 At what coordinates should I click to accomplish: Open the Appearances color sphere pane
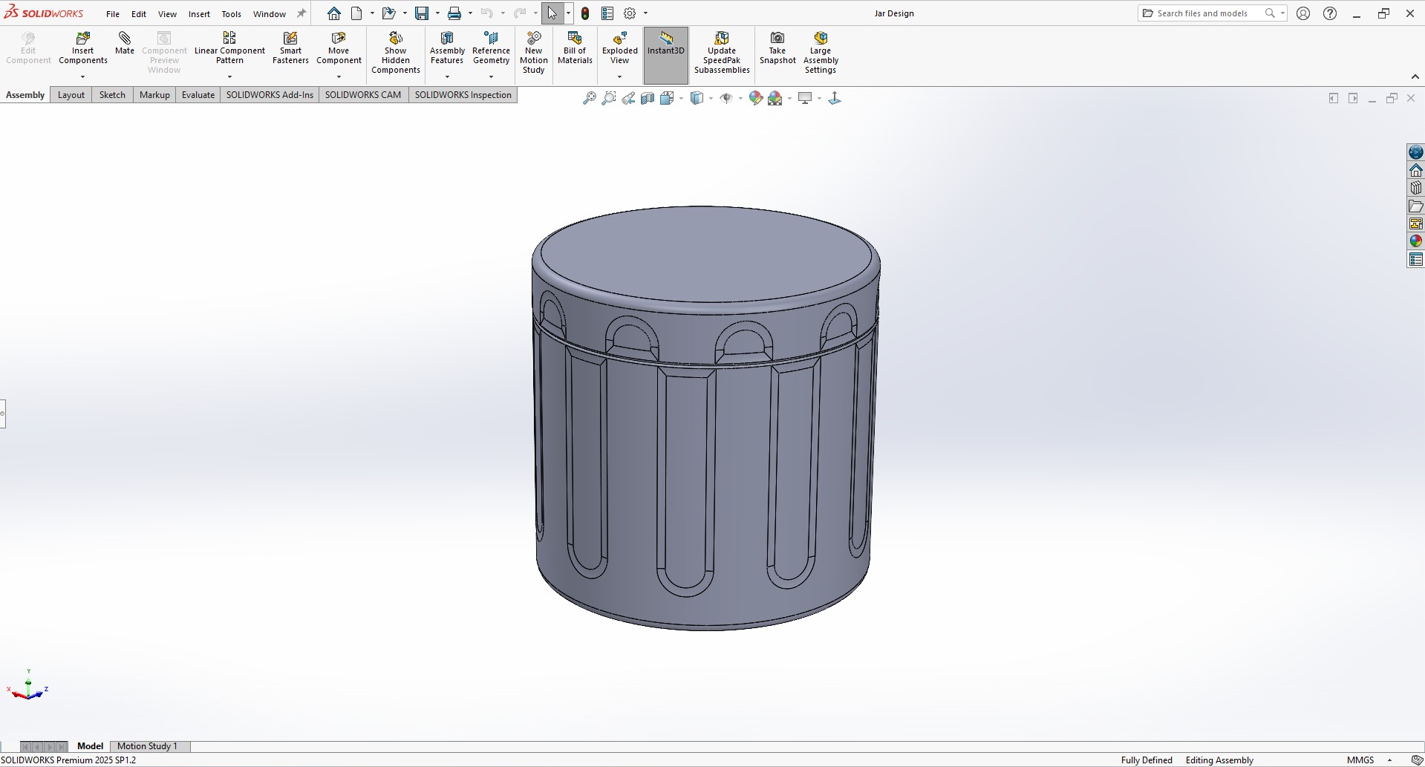(1415, 241)
